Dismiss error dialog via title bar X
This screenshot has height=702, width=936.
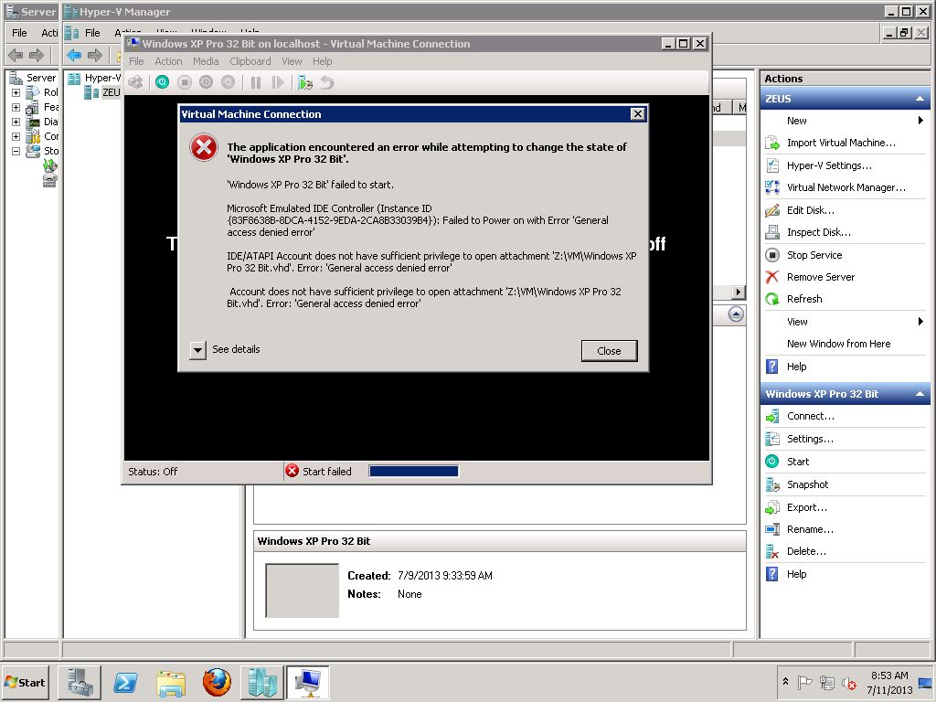point(637,114)
